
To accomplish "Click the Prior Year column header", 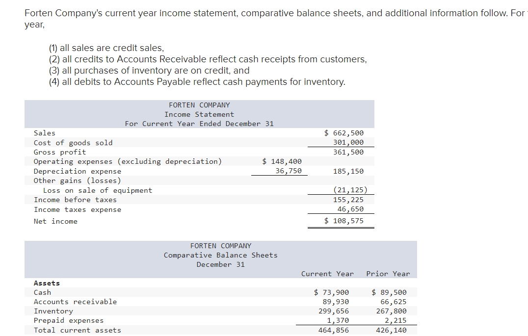I will pos(388,274).
